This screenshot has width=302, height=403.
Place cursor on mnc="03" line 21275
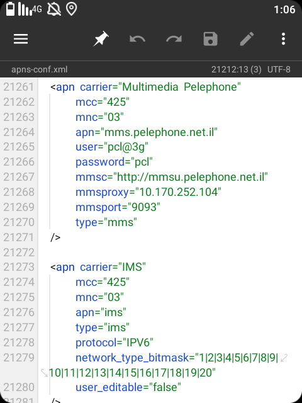click(x=99, y=297)
